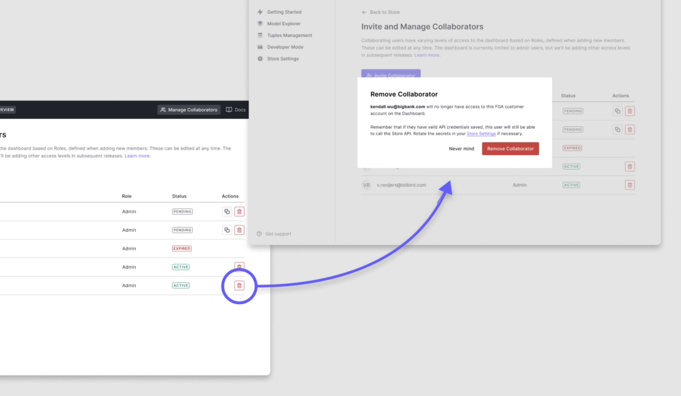This screenshot has height=396, width=681.
Task: Click the Actions column header in dimmed background page
Action: point(621,96)
